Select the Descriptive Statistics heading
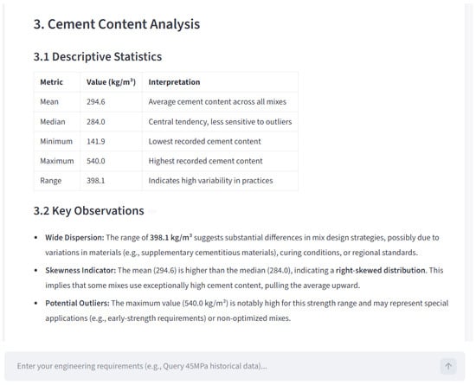 (x=98, y=57)
